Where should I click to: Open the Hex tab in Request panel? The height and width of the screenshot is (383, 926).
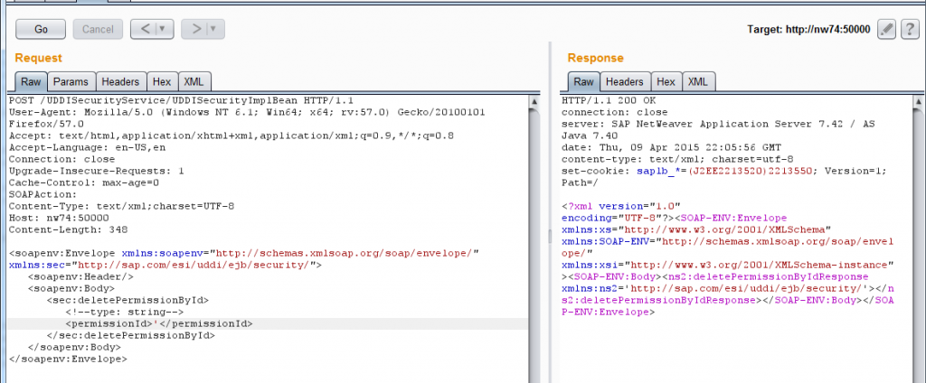tap(162, 82)
